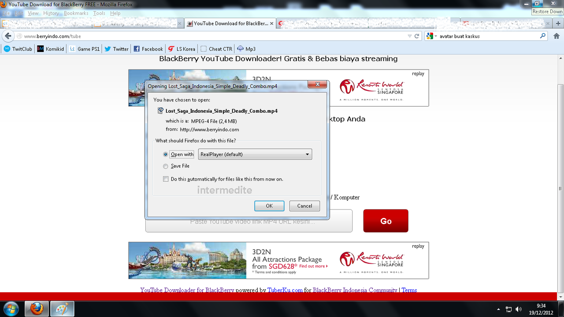Click the network tray icon
This screenshot has height=317, width=564.
pyautogui.click(x=508, y=310)
